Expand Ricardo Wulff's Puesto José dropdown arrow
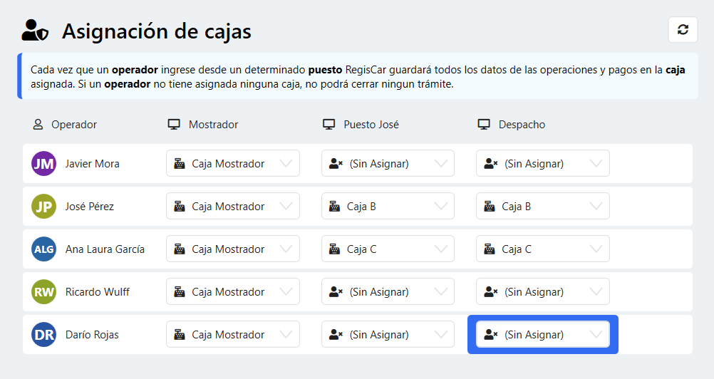The width and height of the screenshot is (714, 379). (441, 291)
